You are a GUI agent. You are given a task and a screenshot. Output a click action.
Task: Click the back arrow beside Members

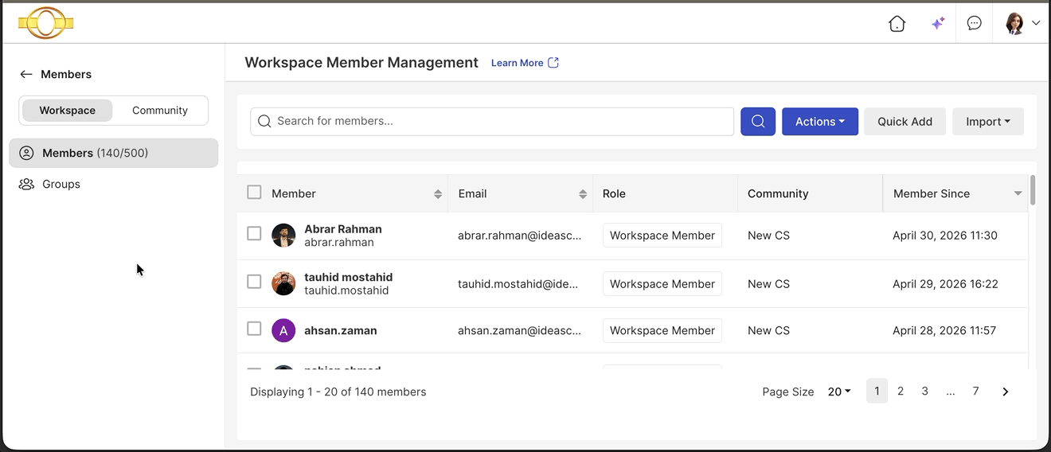[x=26, y=74]
